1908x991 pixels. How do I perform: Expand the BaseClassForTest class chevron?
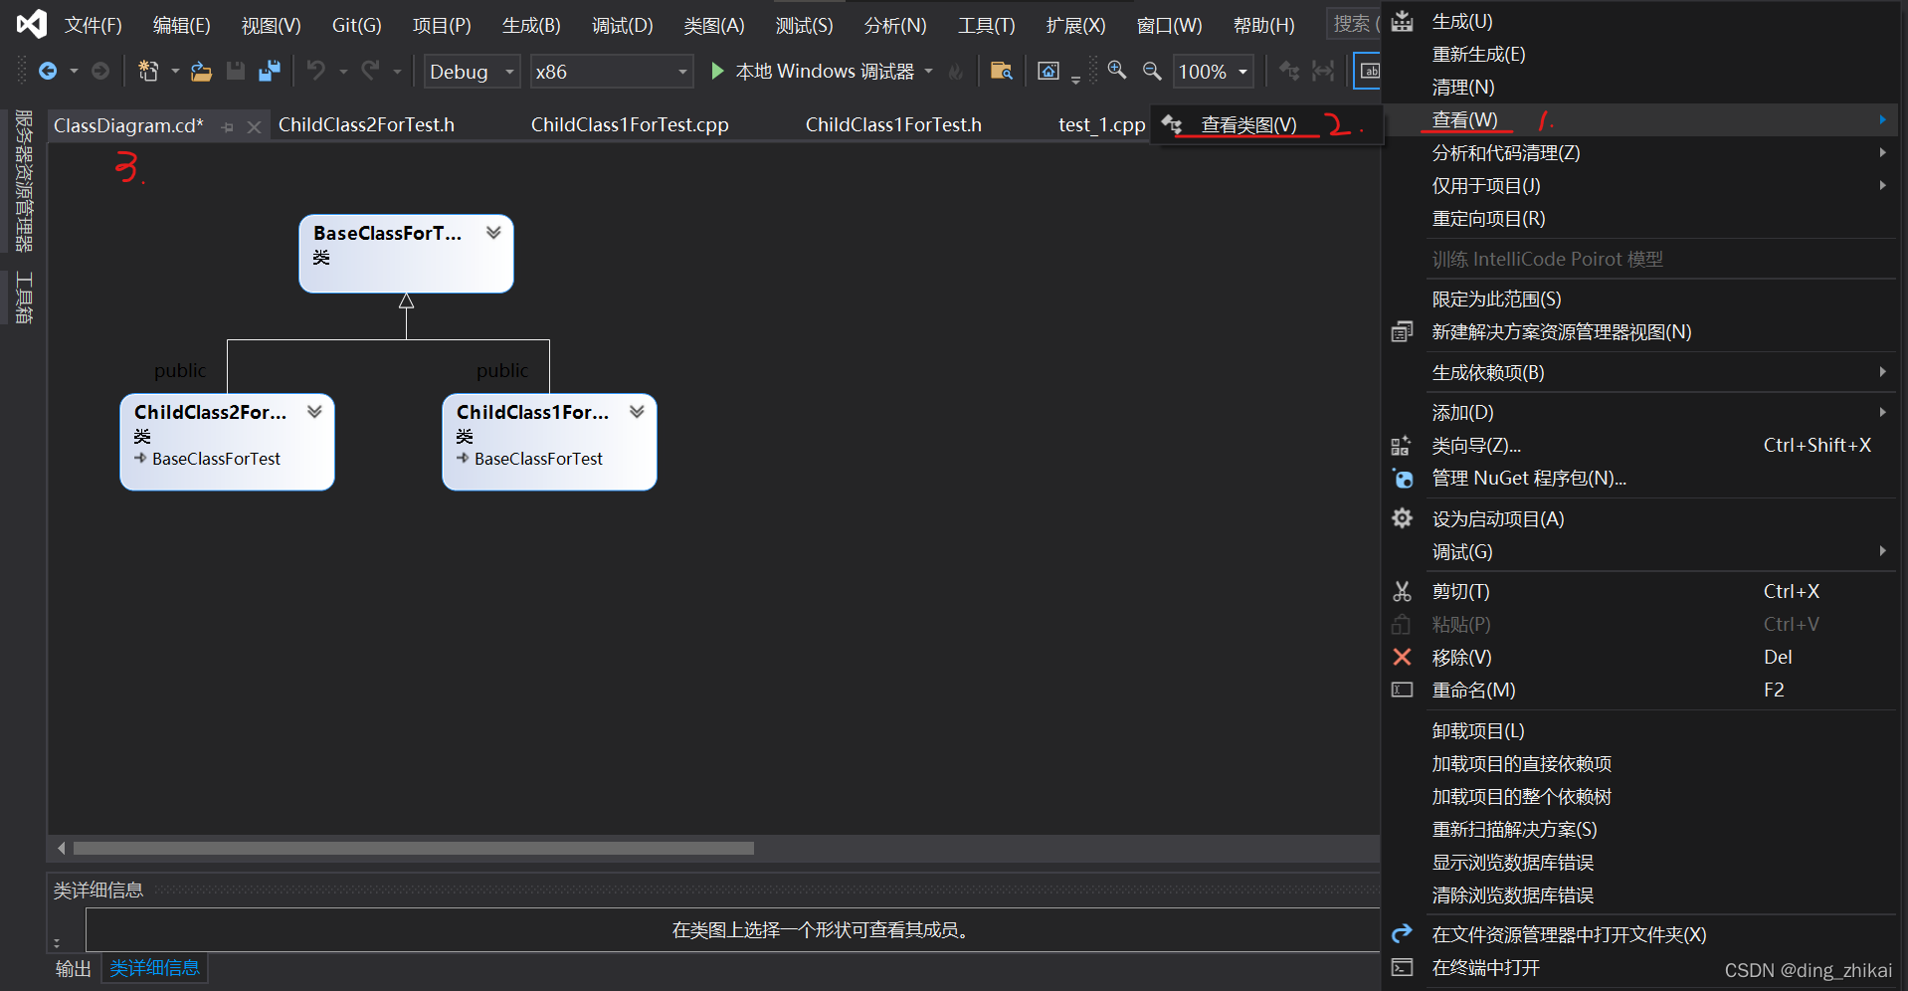click(493, 232)
